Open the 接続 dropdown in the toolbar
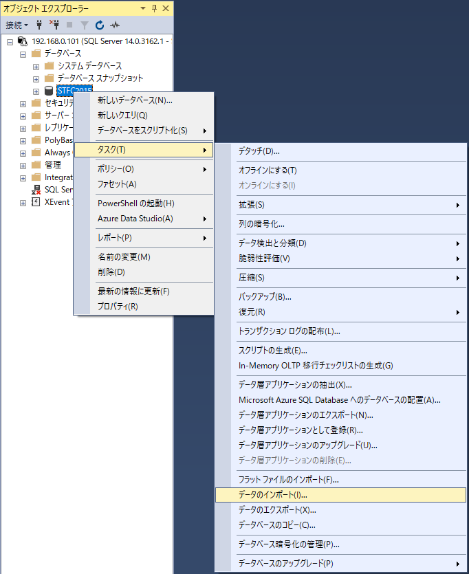 click(x=17, y=25)
